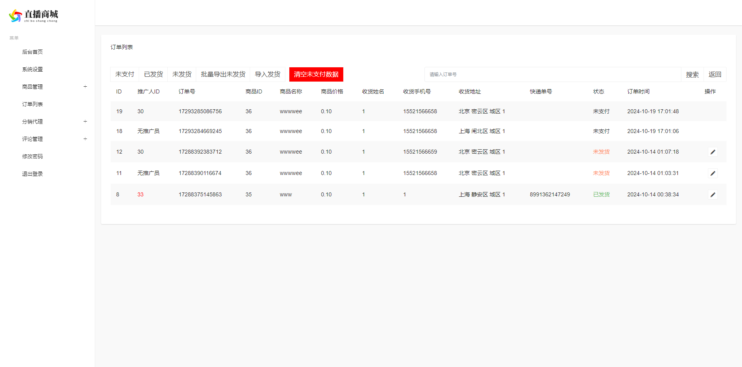Click timestamp 2024-10-19 17:01:48
The image size is (742, 367).
point(653,111)
